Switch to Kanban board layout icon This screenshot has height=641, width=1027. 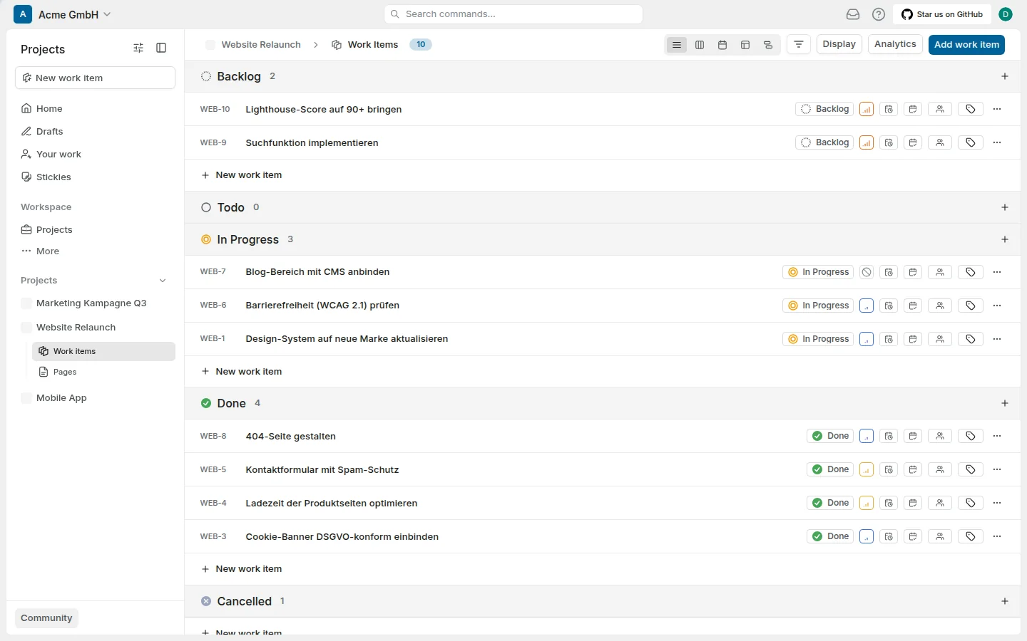[700, 45]
